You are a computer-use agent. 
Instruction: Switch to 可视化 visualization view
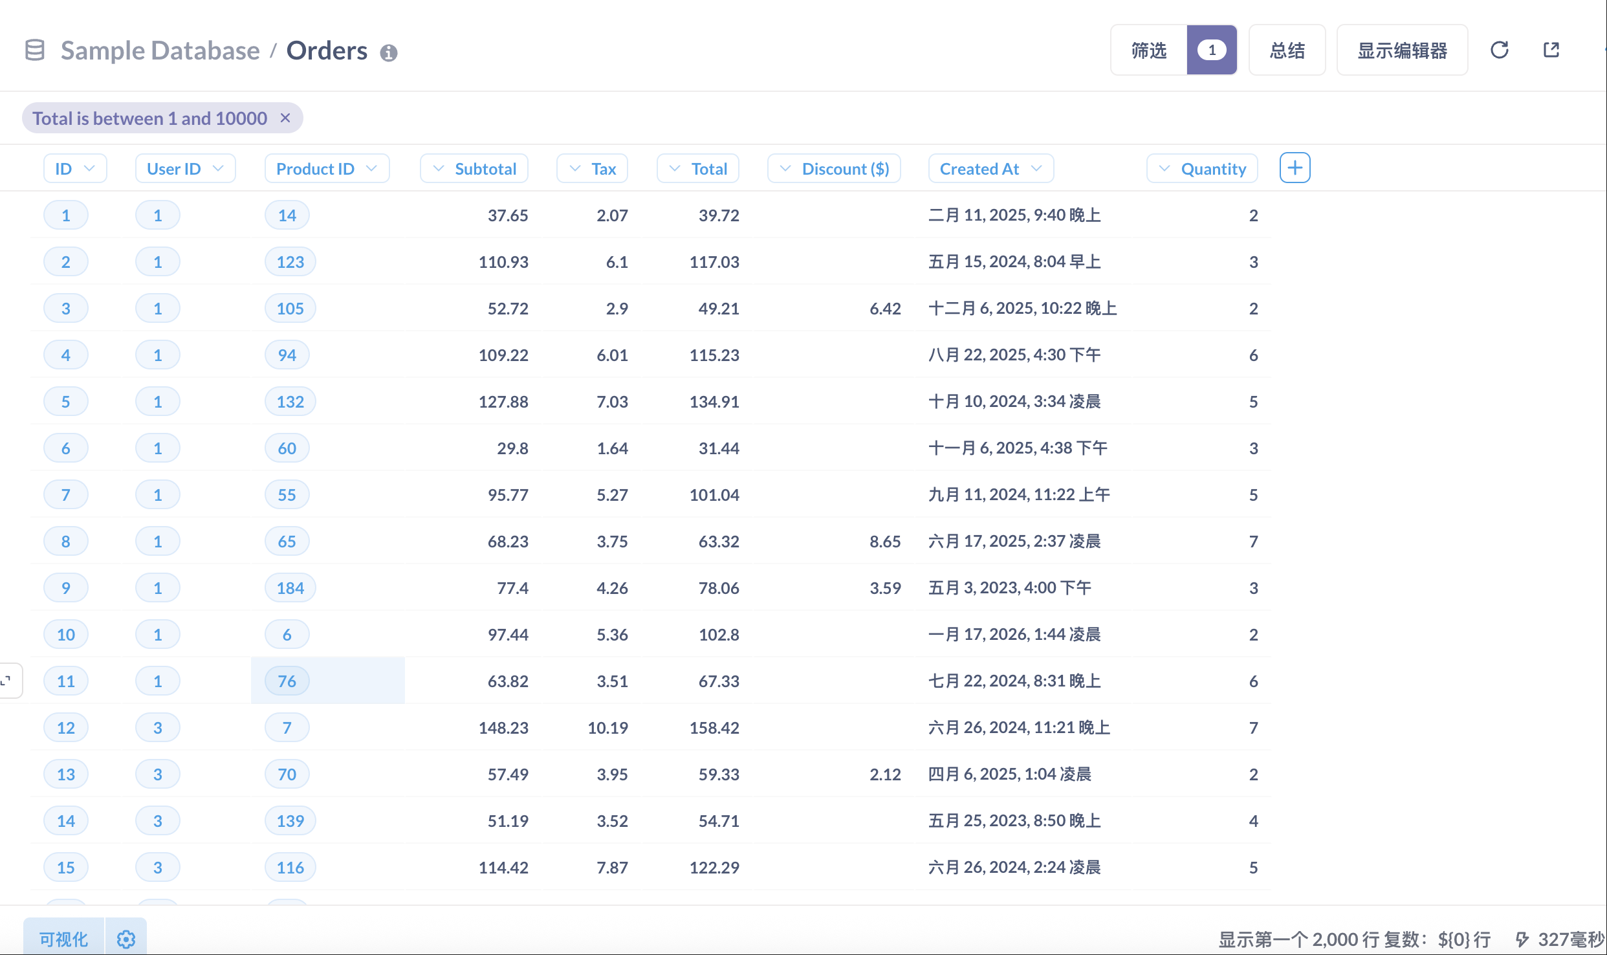click(x=63, y=939)
